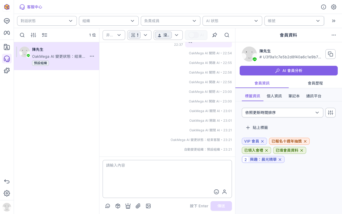This screenshot has width=342, height=214.
Task: Open the 依照更新時間排序 sort dropdown
Action: tap(283, 113)
